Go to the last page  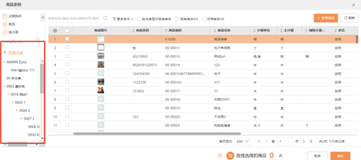(x=311, y=141)
